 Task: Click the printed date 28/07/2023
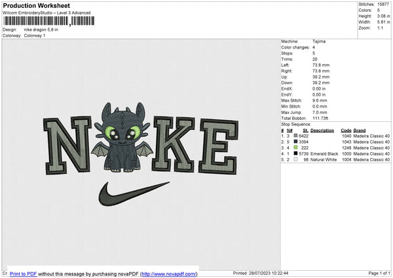[x=260, y=273]
